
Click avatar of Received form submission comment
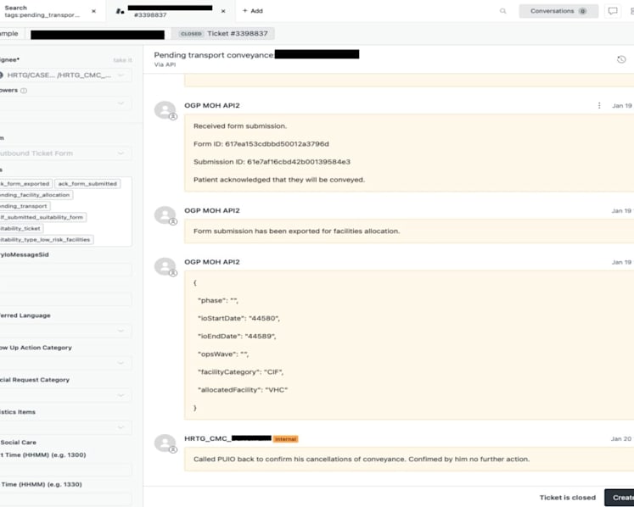tap(165, 110)
